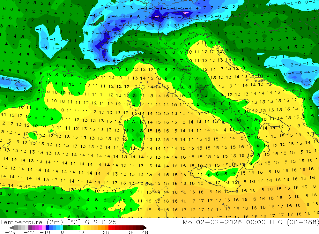The image size is (319, 234).
Task: Pick the dark purple swatch above -22
Action: [30, 228]
